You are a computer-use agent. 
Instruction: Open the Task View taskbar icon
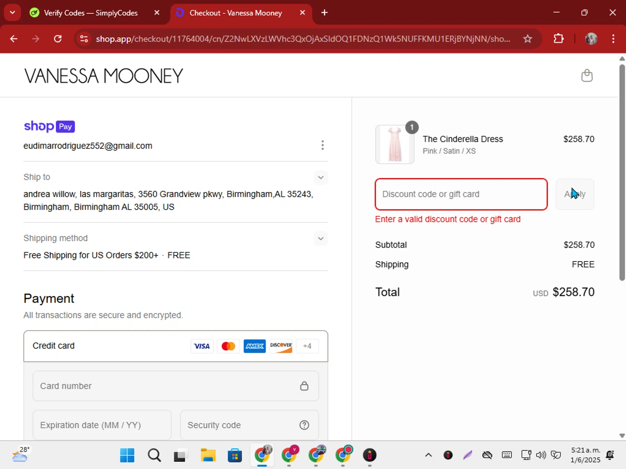[180, 455]
